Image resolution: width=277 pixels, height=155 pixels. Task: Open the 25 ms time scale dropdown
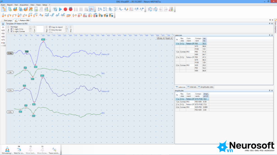[x=161, y=38]
